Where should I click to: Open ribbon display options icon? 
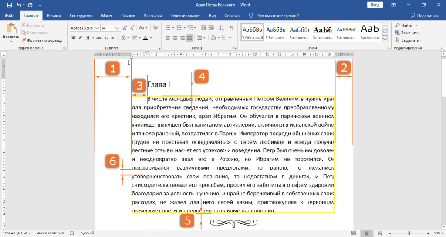click(394, 5)
